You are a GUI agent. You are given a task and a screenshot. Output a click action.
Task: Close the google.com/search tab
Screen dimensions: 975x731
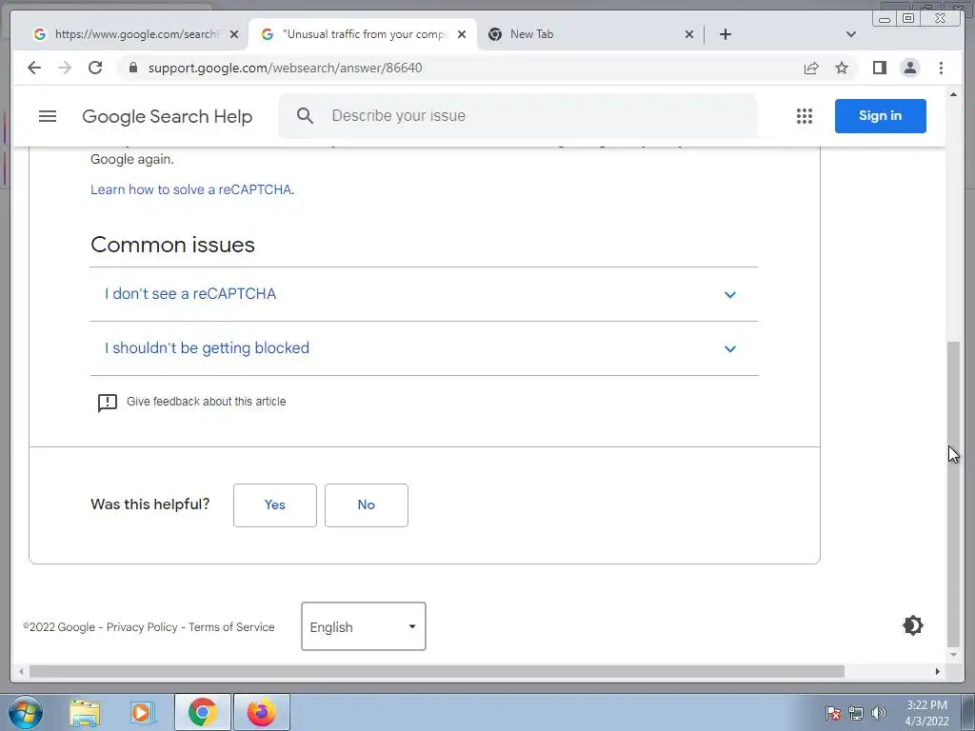coord(234,34)
